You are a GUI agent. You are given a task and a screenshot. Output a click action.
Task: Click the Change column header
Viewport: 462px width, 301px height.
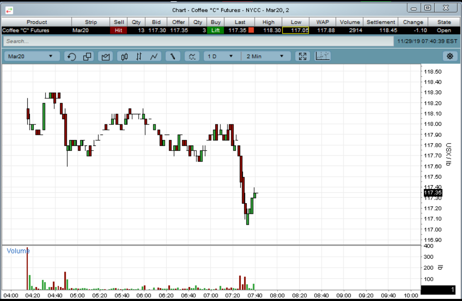click(413, 22)
